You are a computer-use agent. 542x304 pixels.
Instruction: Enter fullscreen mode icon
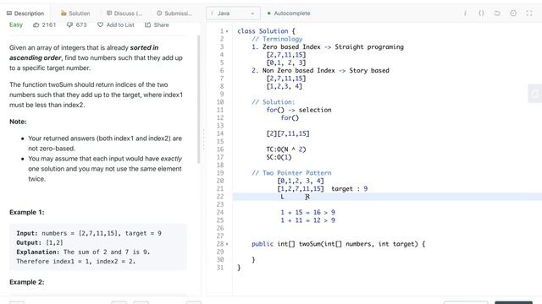pyautogui.click(x=529, y=14)
